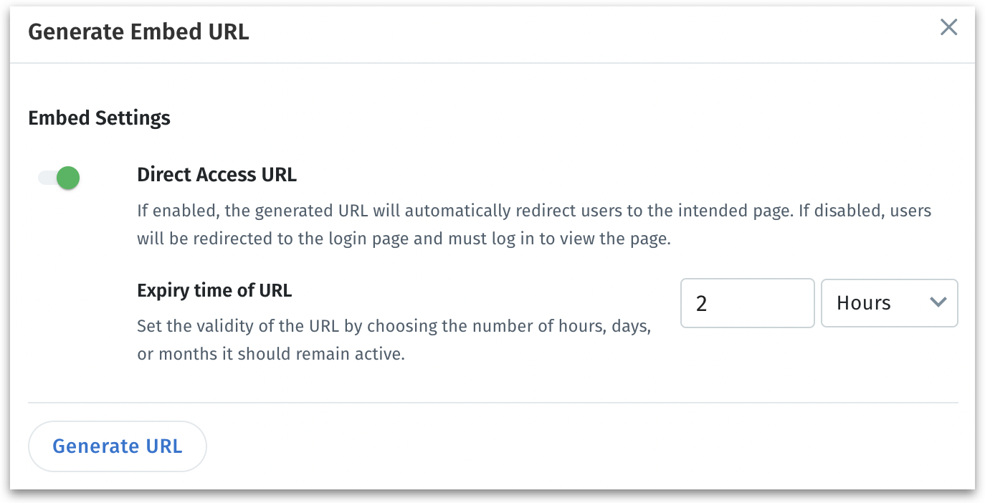985x503 pixels.
Task: Dismiss the dialog with the X icon
Action: [x=948, y=28]
